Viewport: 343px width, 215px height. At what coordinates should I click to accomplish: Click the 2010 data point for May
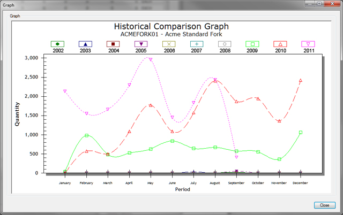pyautogui.click(x=151, y=105)
